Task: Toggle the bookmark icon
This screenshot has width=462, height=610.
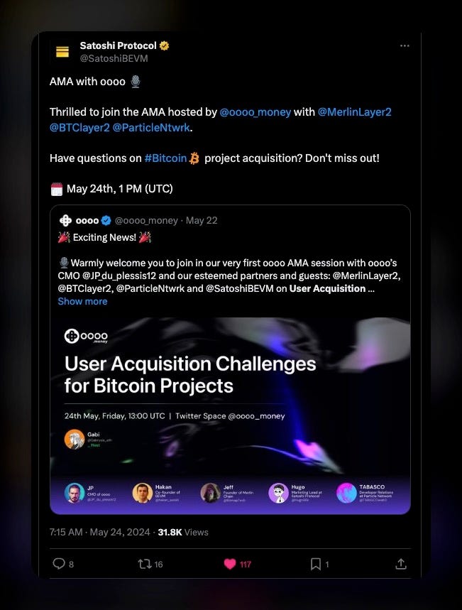Action: point(315,564)
